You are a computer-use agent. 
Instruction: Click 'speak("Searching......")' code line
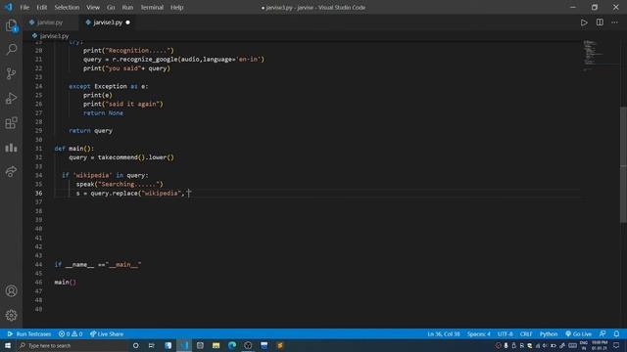coord(120,184)
